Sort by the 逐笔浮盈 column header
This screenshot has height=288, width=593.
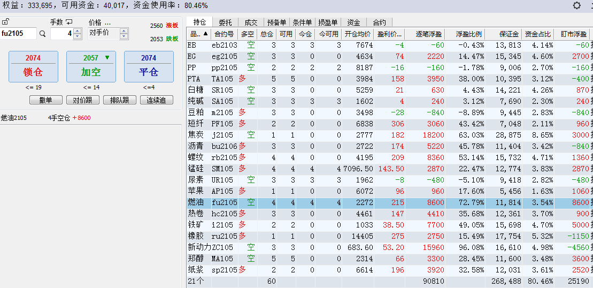[x=425, y=34]
